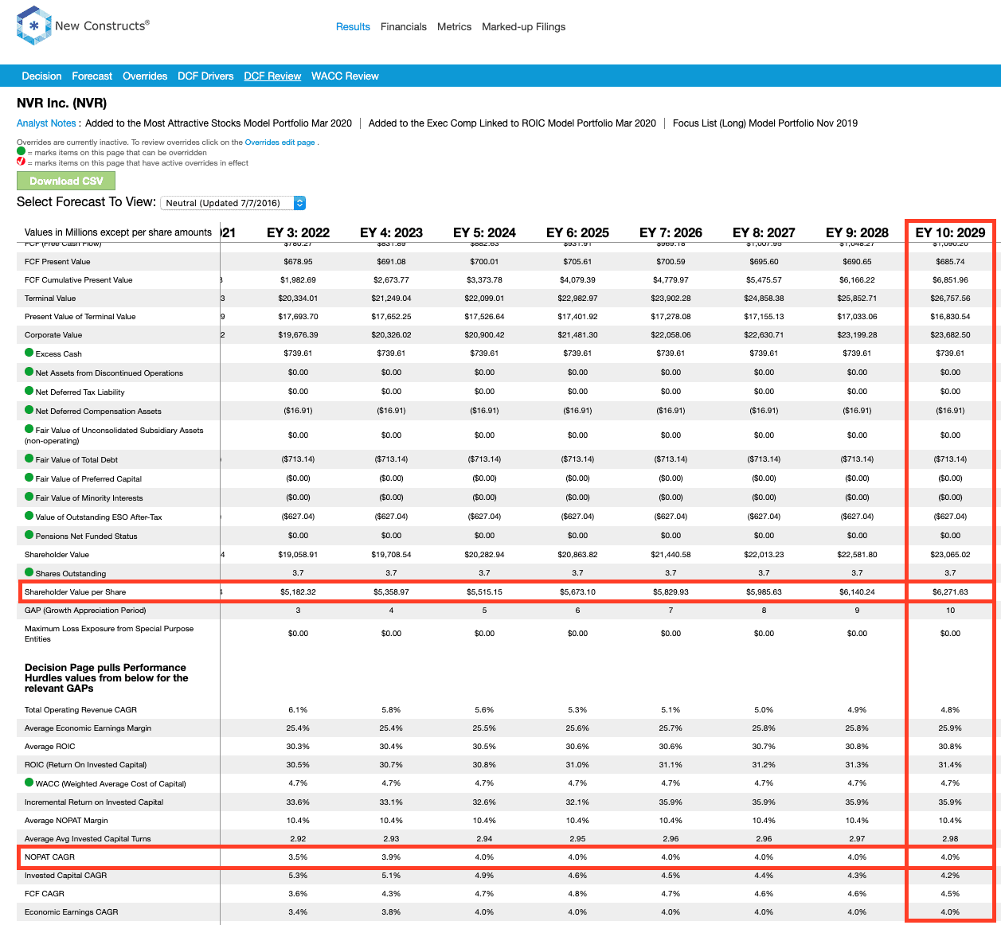Select the $19,676.39 Corporate Value cell

coord(298,335)
